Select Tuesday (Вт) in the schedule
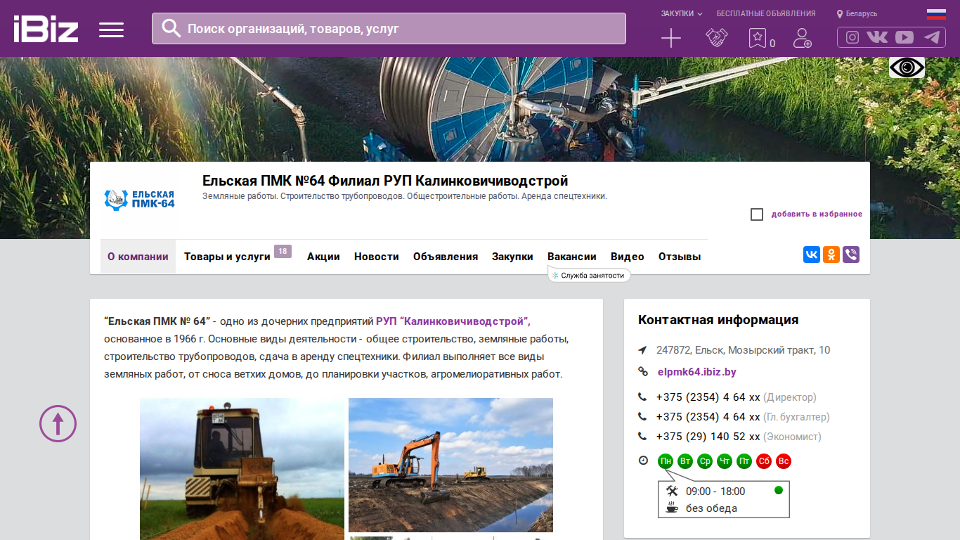The height and width of the screenshot is (540, 960). click(x=685, y=462)
